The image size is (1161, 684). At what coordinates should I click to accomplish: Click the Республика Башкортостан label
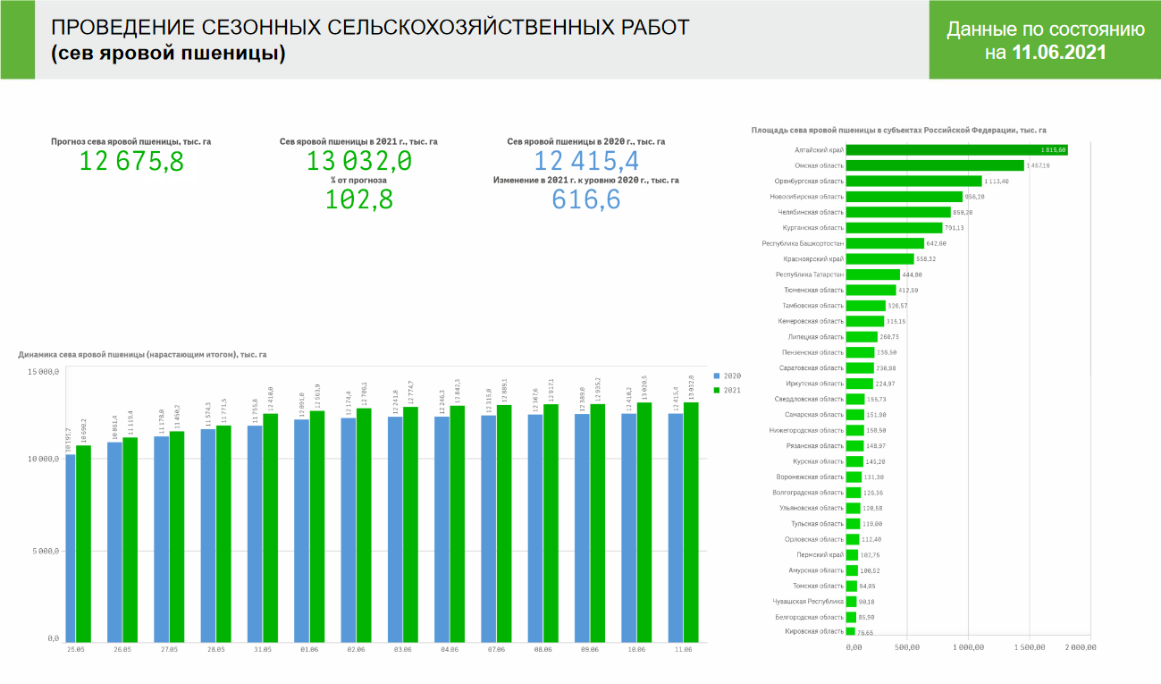point(803,243)
